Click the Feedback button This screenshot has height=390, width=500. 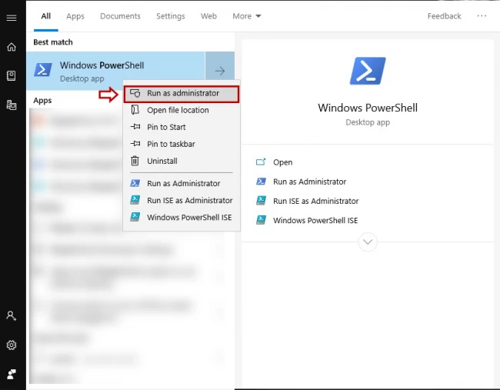pyautogui.click(x=444, y=16)
